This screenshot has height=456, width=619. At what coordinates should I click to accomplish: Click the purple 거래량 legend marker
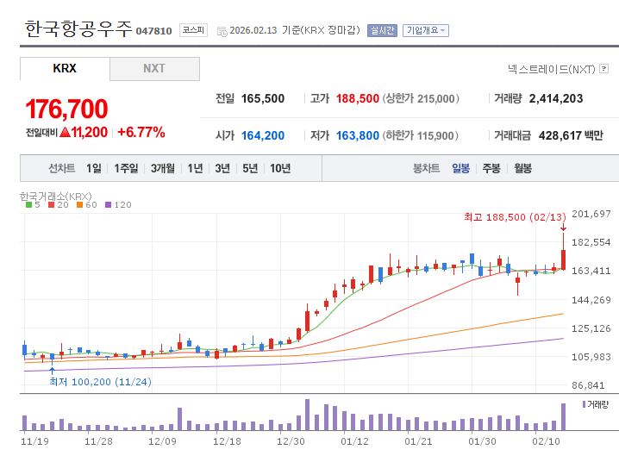coord(584,404)
